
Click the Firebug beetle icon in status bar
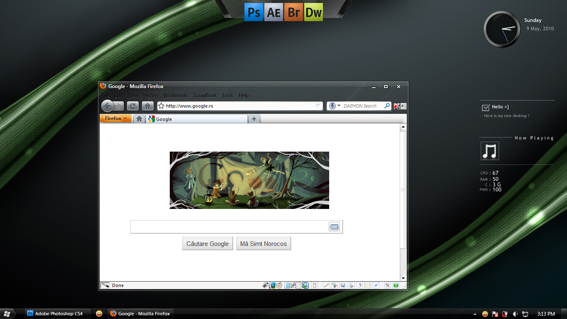(265, 285)
